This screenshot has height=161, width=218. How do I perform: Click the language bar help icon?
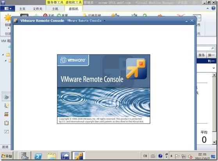click(x=160, y=156)
